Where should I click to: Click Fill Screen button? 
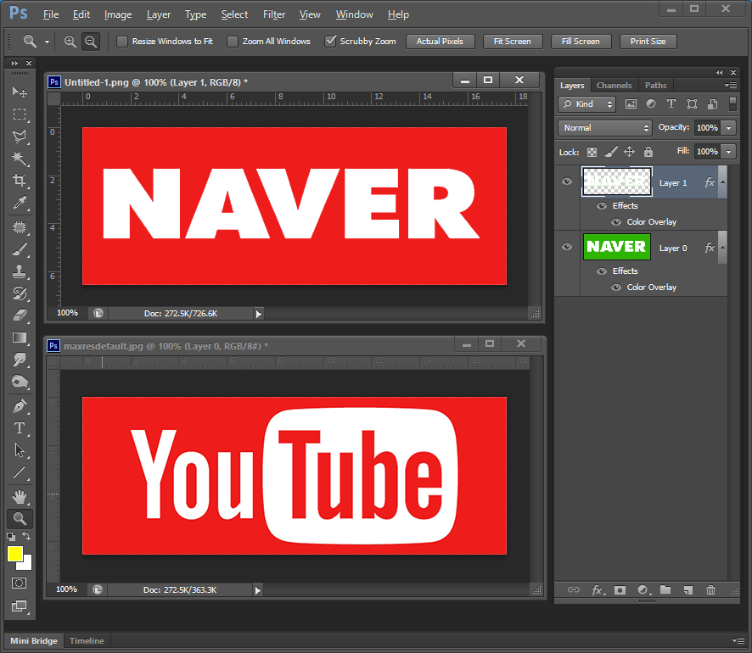point(581,42)
